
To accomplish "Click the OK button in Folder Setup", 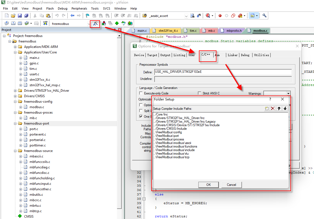I will (209, 185).
